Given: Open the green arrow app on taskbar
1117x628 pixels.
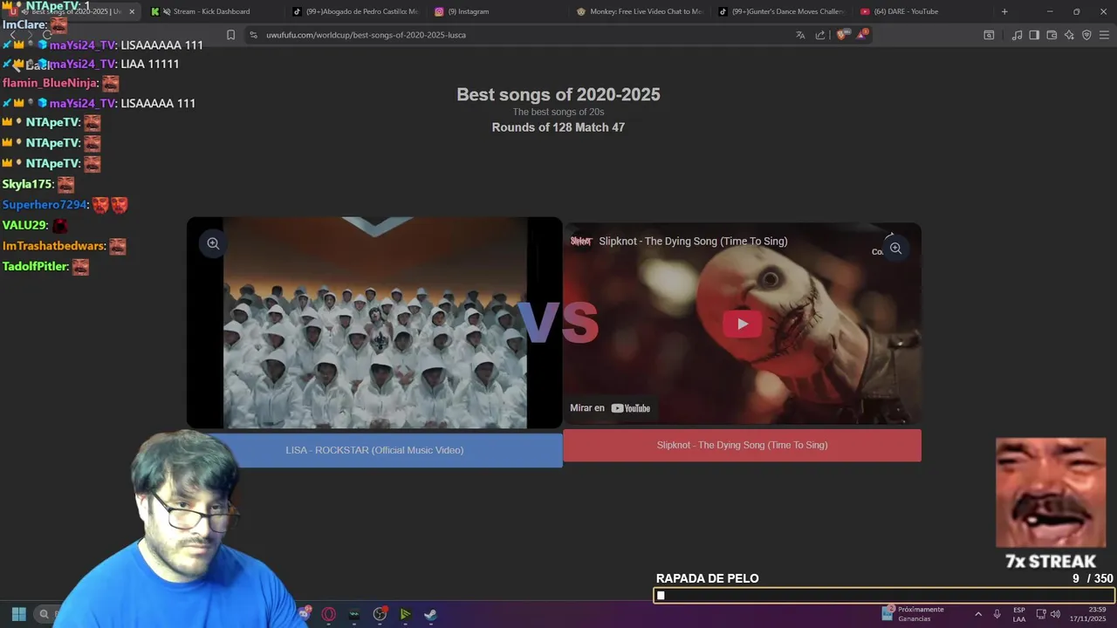Looking at the screenshot, I should (x=405, y=614).
